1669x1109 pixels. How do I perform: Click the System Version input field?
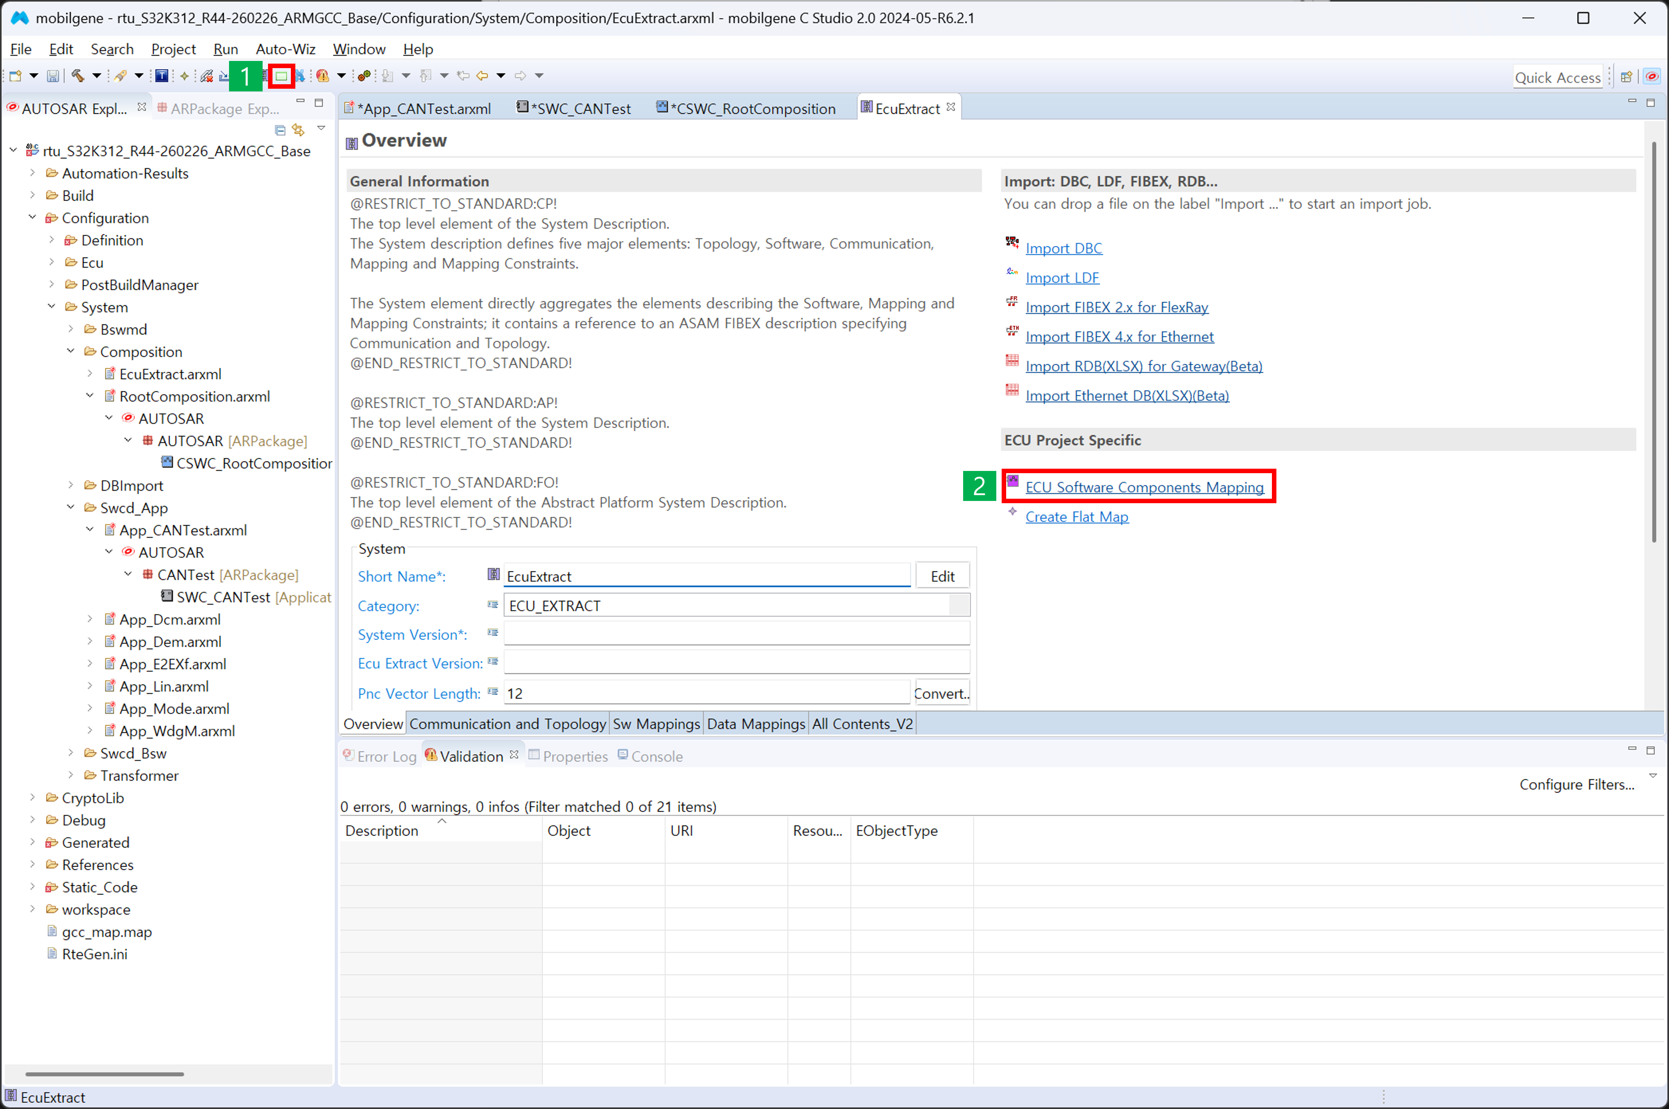(x=736, y=634)
